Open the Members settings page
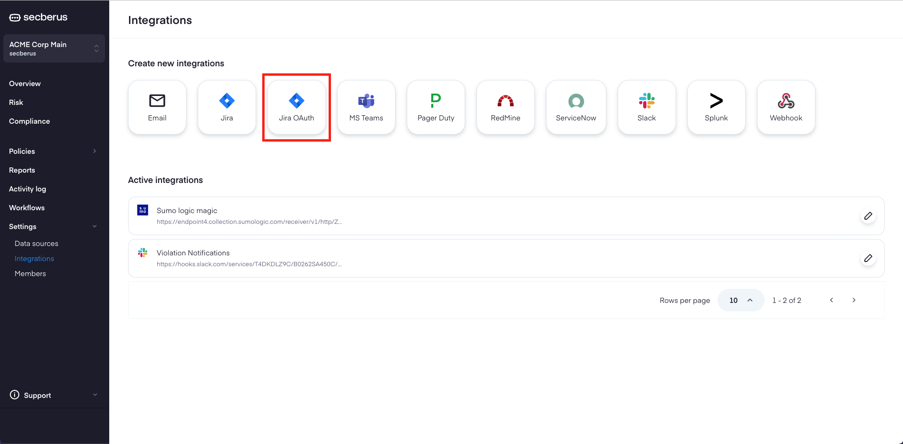The height and width of the screenshot is (444, 903). coord(30,274)
